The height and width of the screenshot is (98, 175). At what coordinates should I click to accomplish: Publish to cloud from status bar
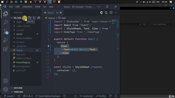pyautogui.click(x=19, y=96)
